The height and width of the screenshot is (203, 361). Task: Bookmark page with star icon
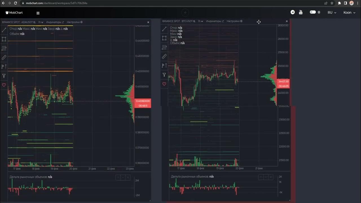tap(332, 3)
